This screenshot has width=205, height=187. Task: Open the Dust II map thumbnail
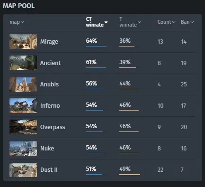tap(23, 170)
